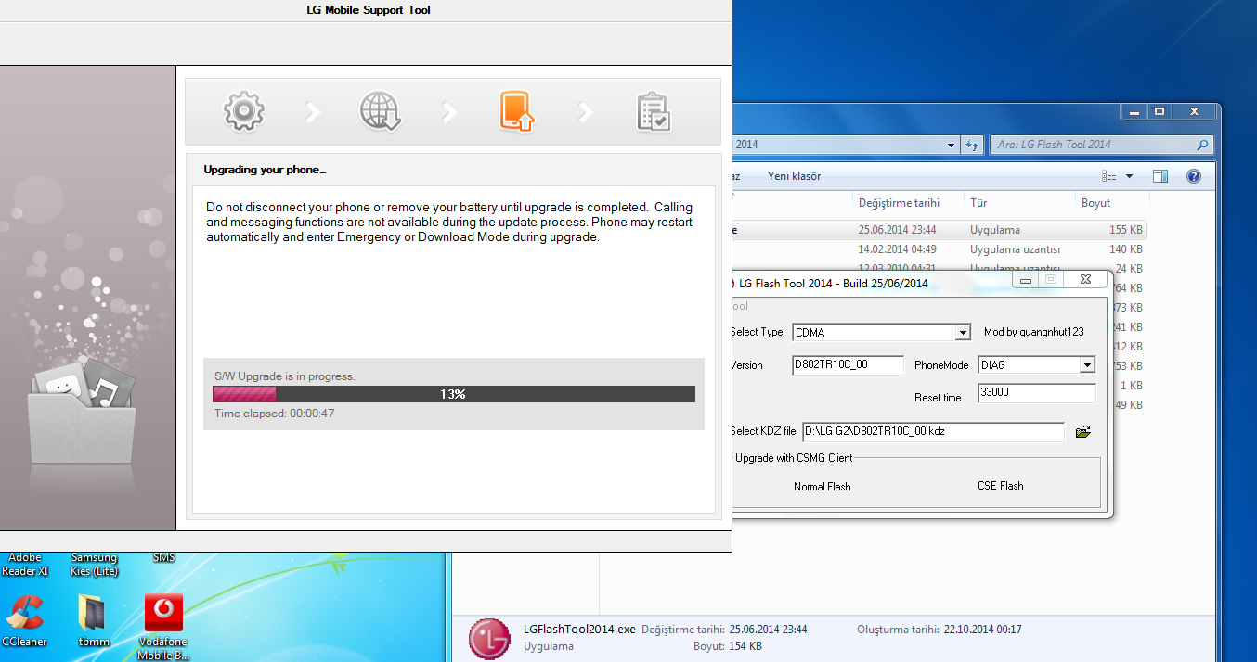1257x662 pixels.
Task: Click the 13% upgrade progress bar
Action: [454, 394]
